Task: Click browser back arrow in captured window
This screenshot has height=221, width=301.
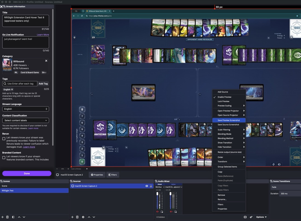Action: point(74,16)
